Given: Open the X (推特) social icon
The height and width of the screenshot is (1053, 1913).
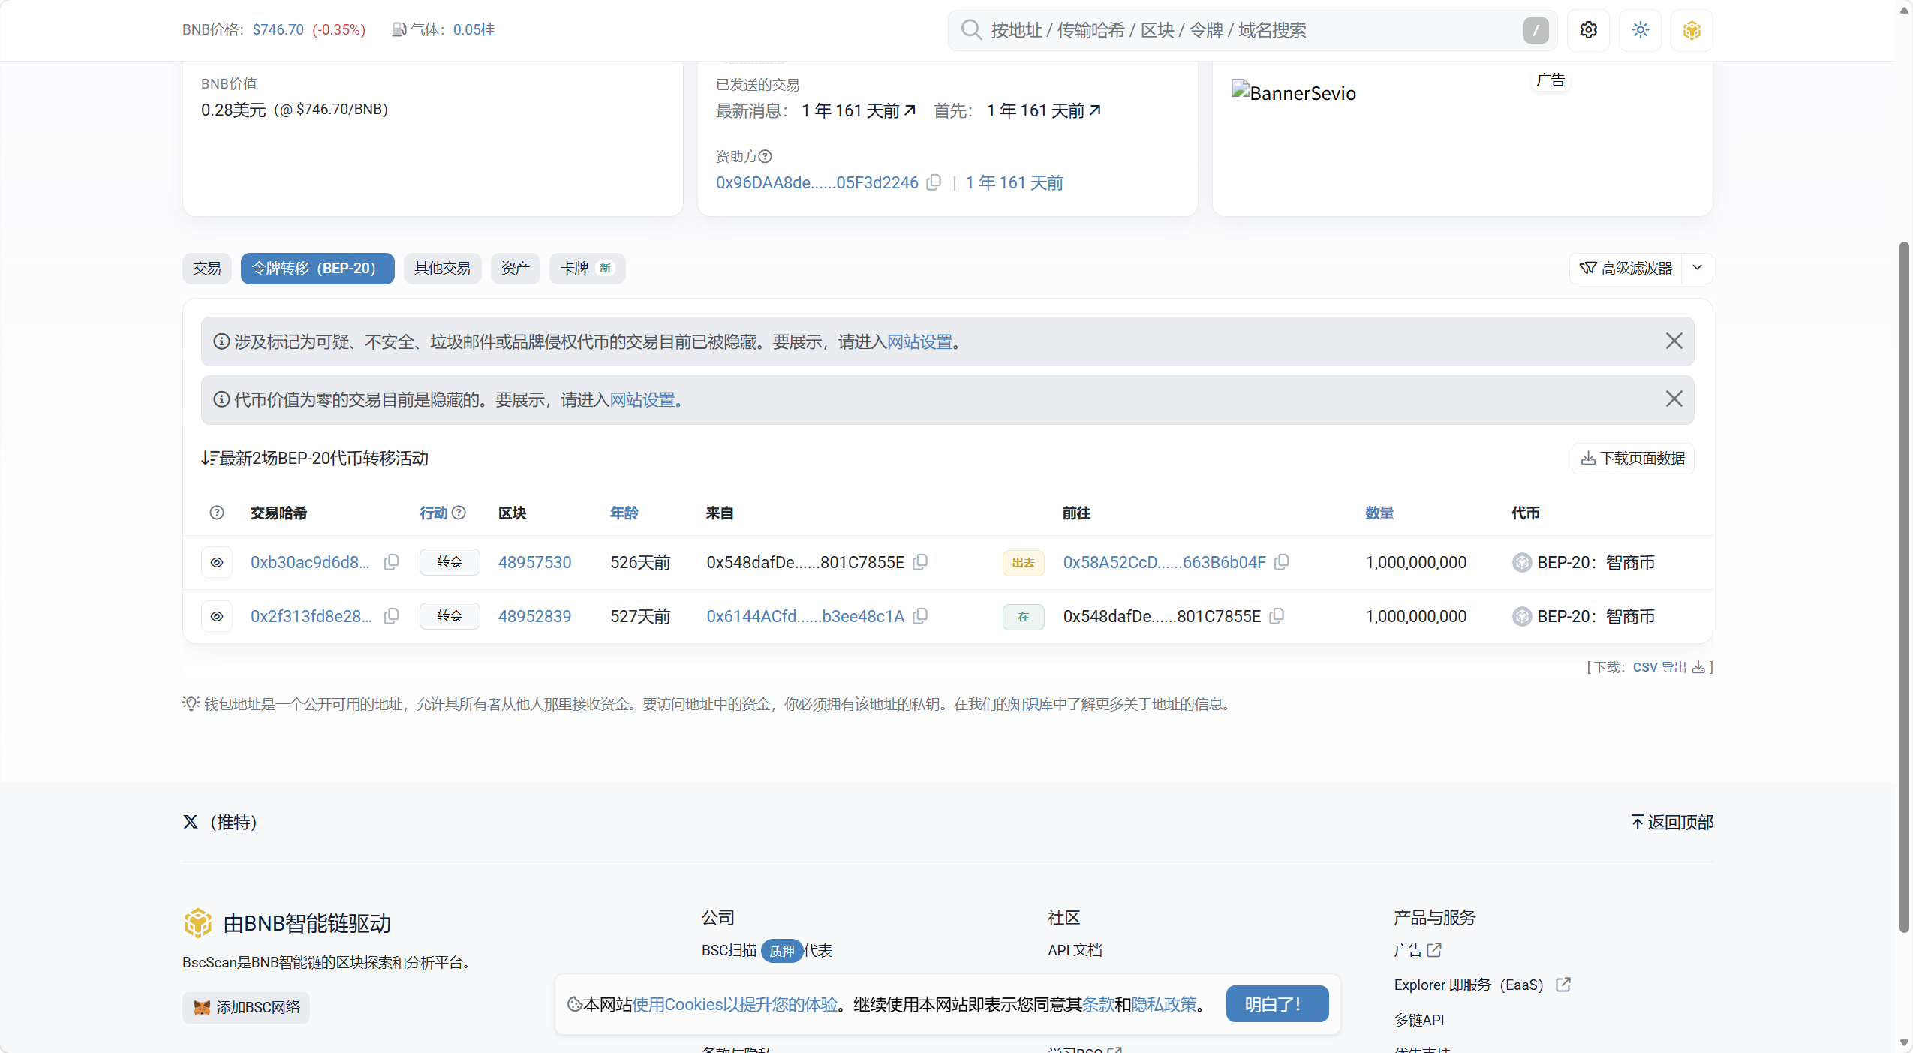Looking at the screenshot, I should pos(191,822).
